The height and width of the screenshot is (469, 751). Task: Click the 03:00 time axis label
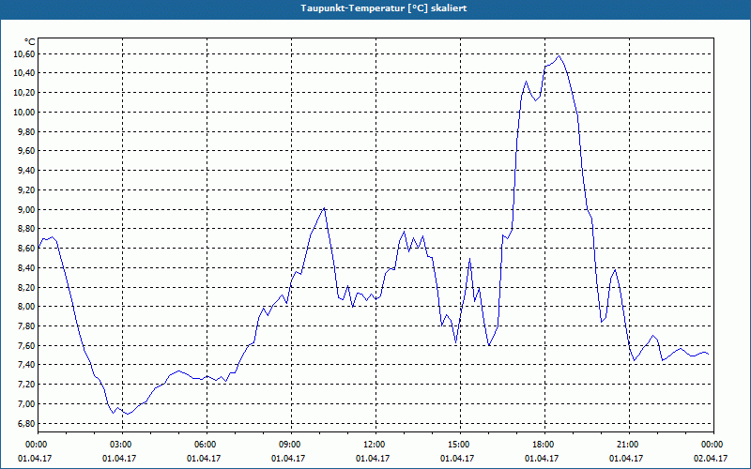coord(120,445)
